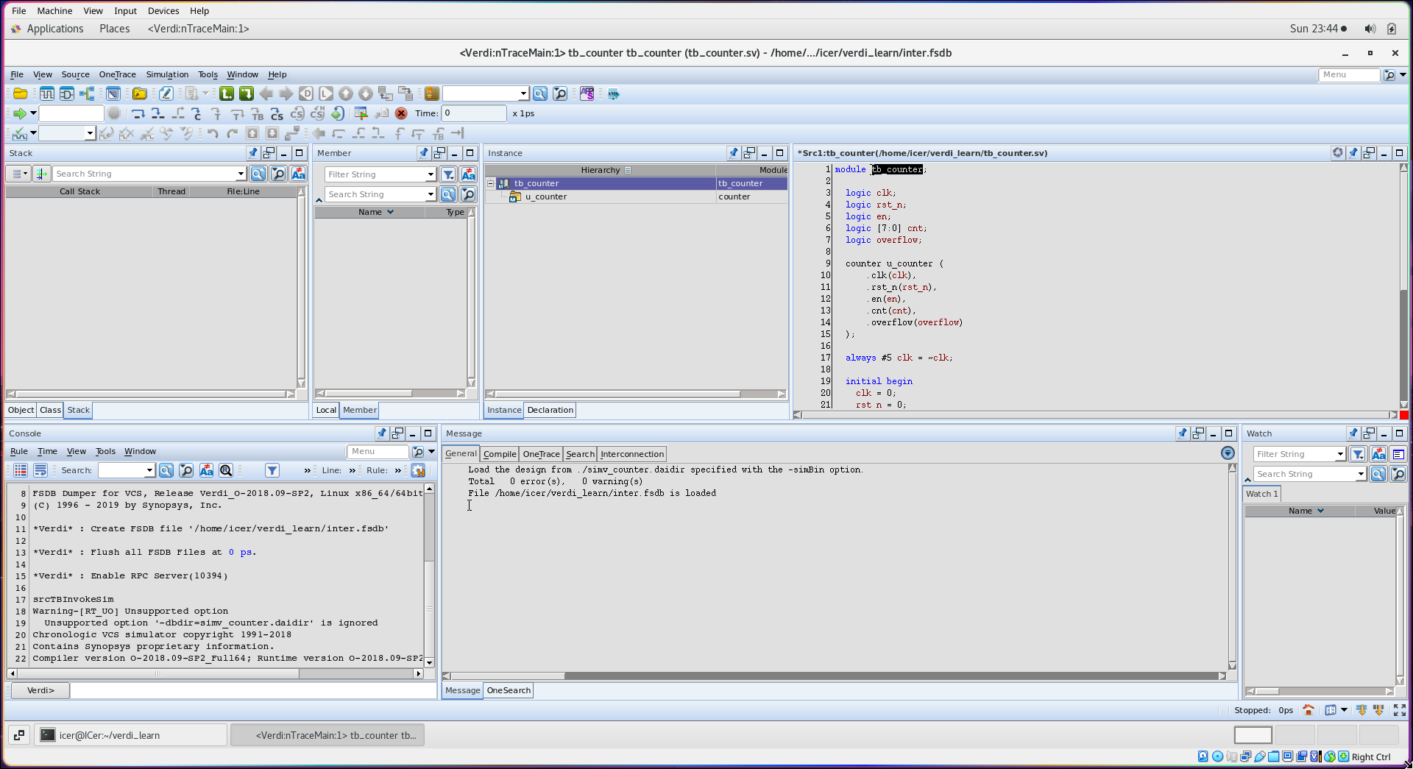Collapse the tb_counter hierarchy node
Screen dimensions: 1413x769
pos(491,183)
